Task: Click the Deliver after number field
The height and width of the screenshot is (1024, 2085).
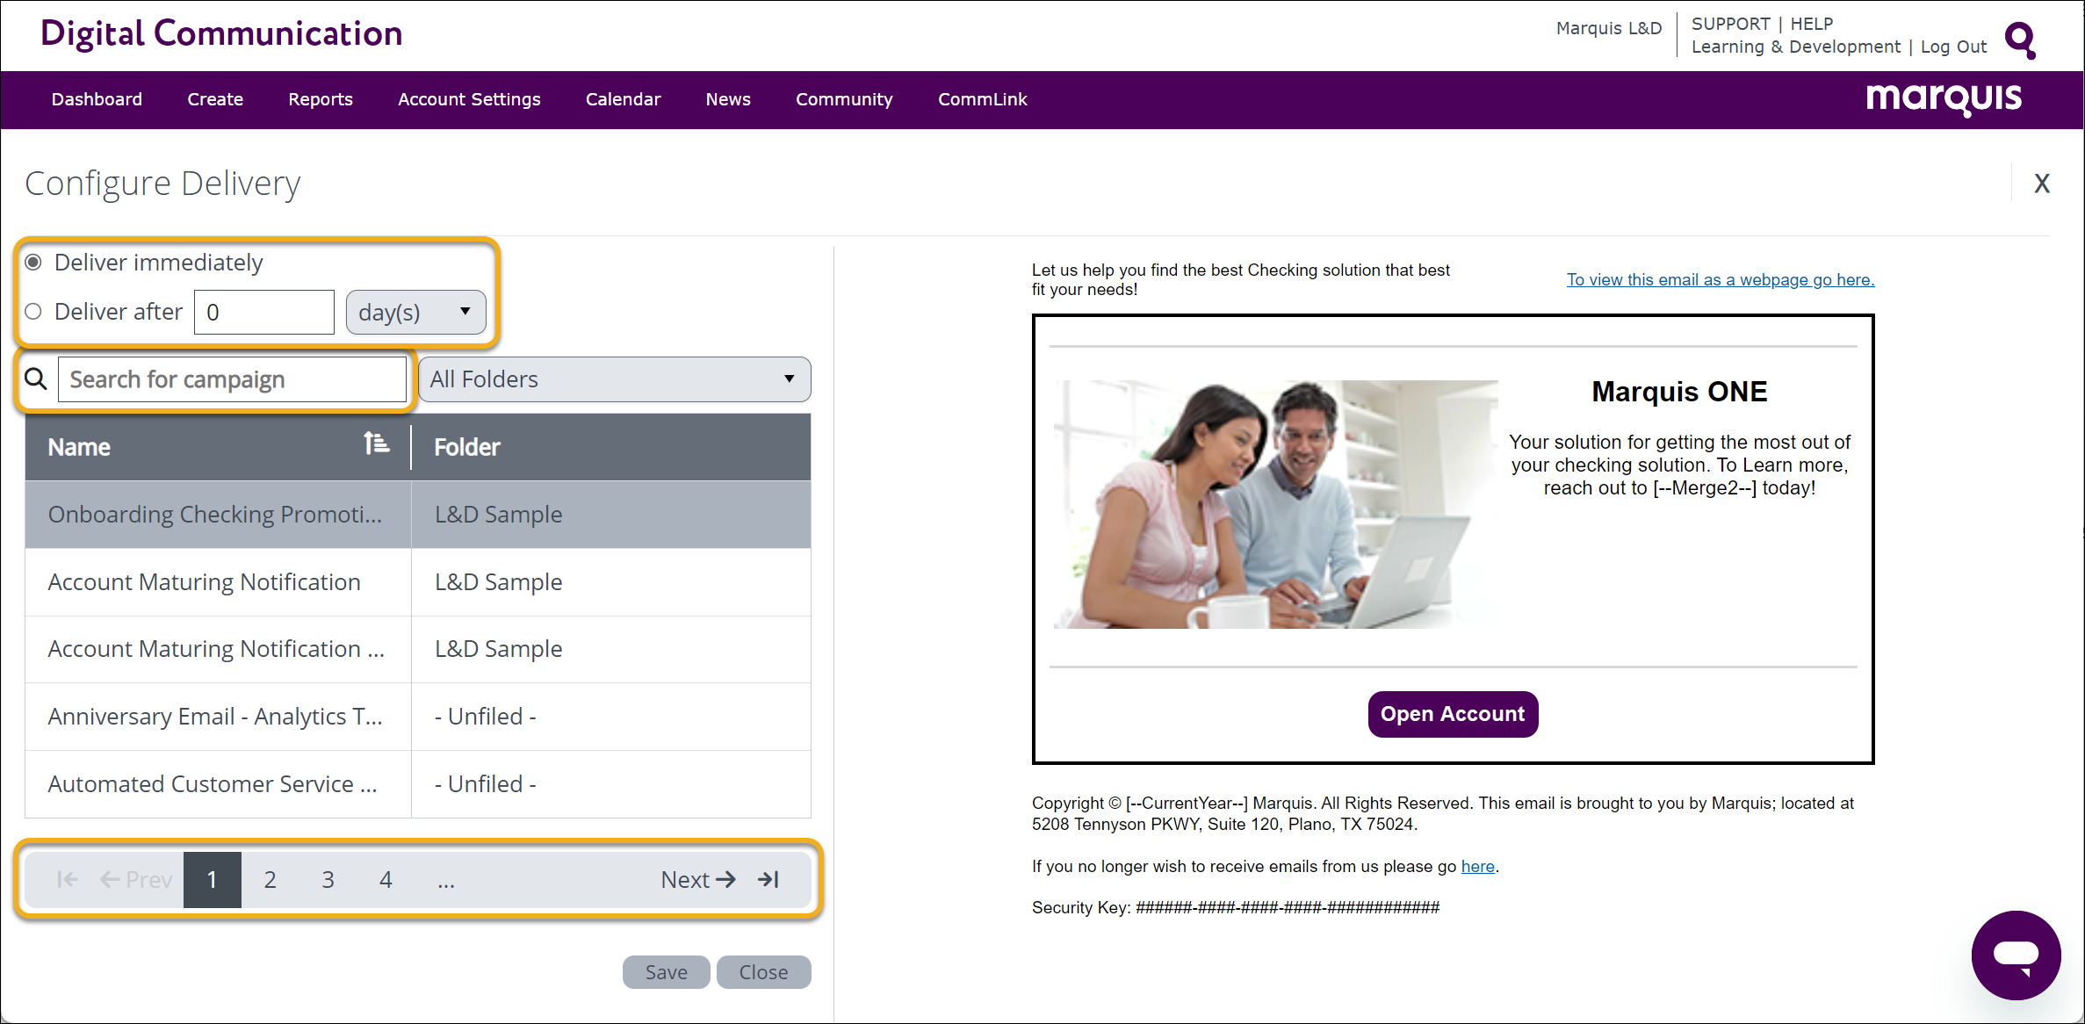Action: coord(264,312)
